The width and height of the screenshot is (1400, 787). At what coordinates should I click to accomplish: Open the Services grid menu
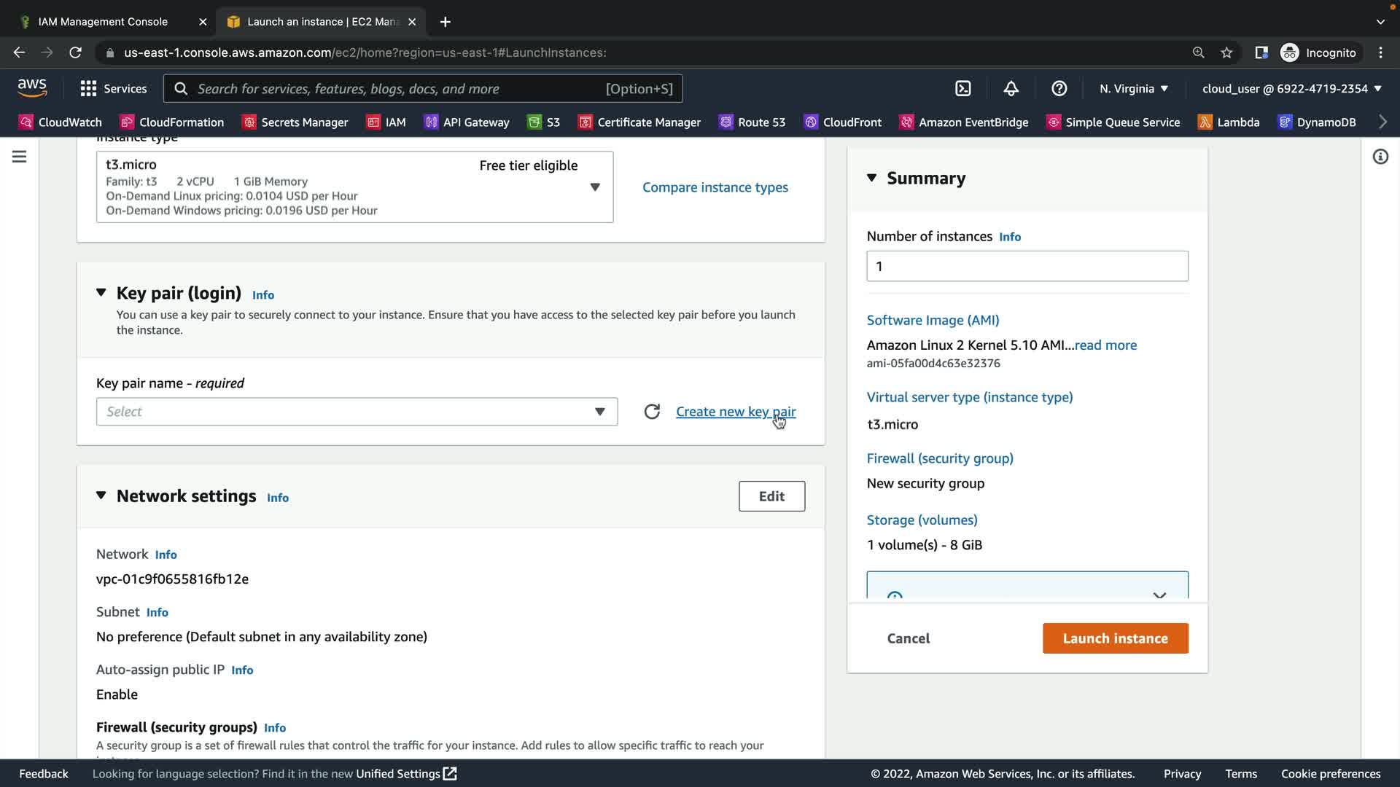tap(113, 88)
